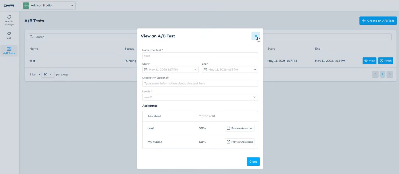Click the plus icon on Create button
Image resolution: width=399 pixels, height=174 pixels.
pos(364,21)
